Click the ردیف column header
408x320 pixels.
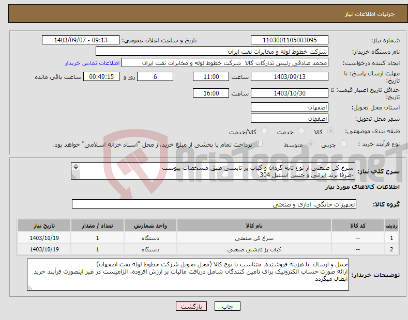(391, 226)
